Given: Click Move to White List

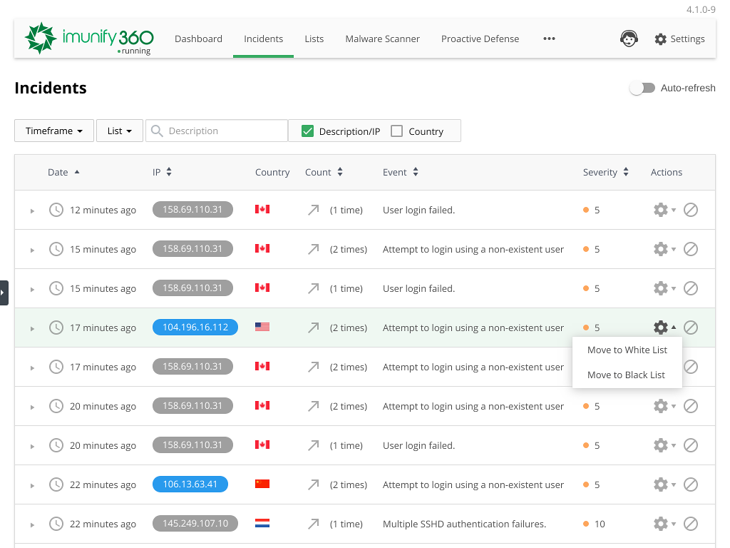Looking at the screenshot, I should [627, 350].
